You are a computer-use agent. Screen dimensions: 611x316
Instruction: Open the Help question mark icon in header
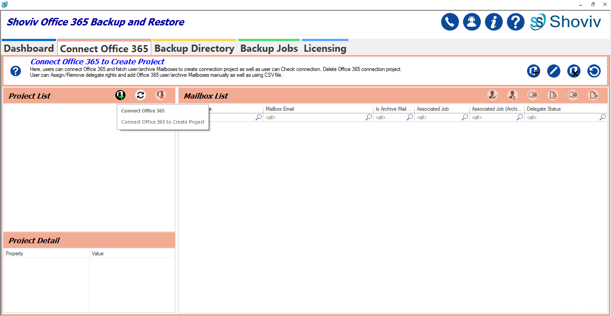click(516, 22)
